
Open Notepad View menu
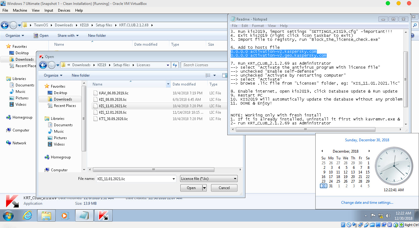(x=272, y=26)
